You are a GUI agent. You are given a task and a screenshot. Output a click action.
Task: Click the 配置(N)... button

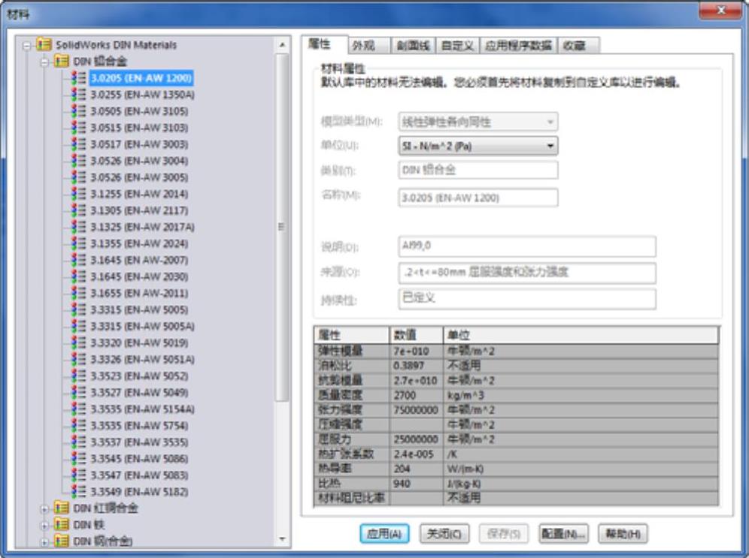[x=564, y=534]
